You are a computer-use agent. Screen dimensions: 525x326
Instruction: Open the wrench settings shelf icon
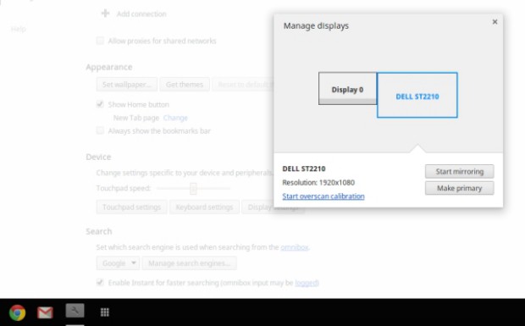pyautogui.click(x=75, y=311)
